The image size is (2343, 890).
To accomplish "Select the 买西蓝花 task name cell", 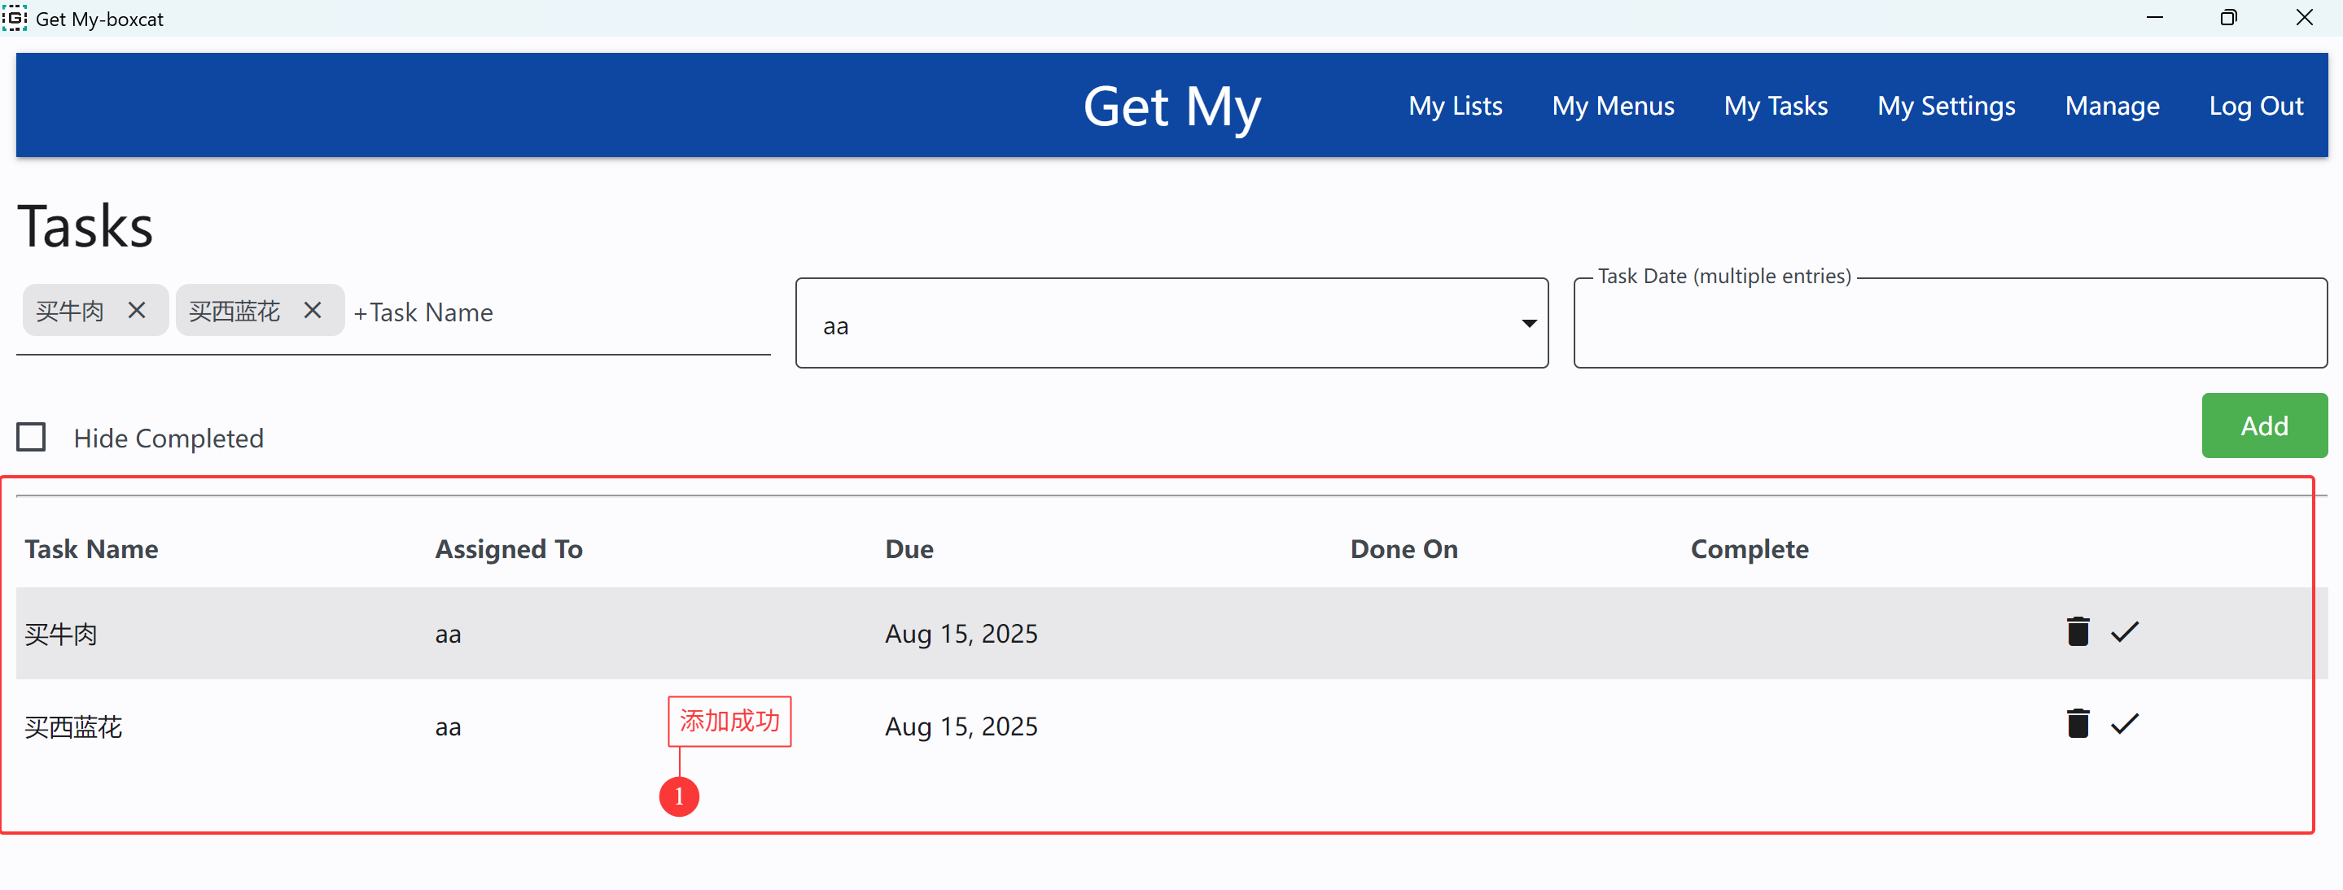I will 72,726.
